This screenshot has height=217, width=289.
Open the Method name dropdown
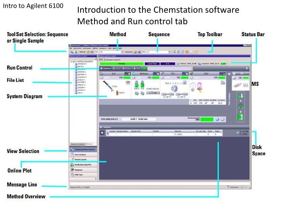click(x=122, y=52)
